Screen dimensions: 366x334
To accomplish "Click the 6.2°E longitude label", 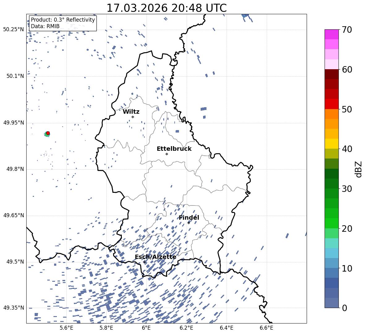I will click(x=186, y=328).
